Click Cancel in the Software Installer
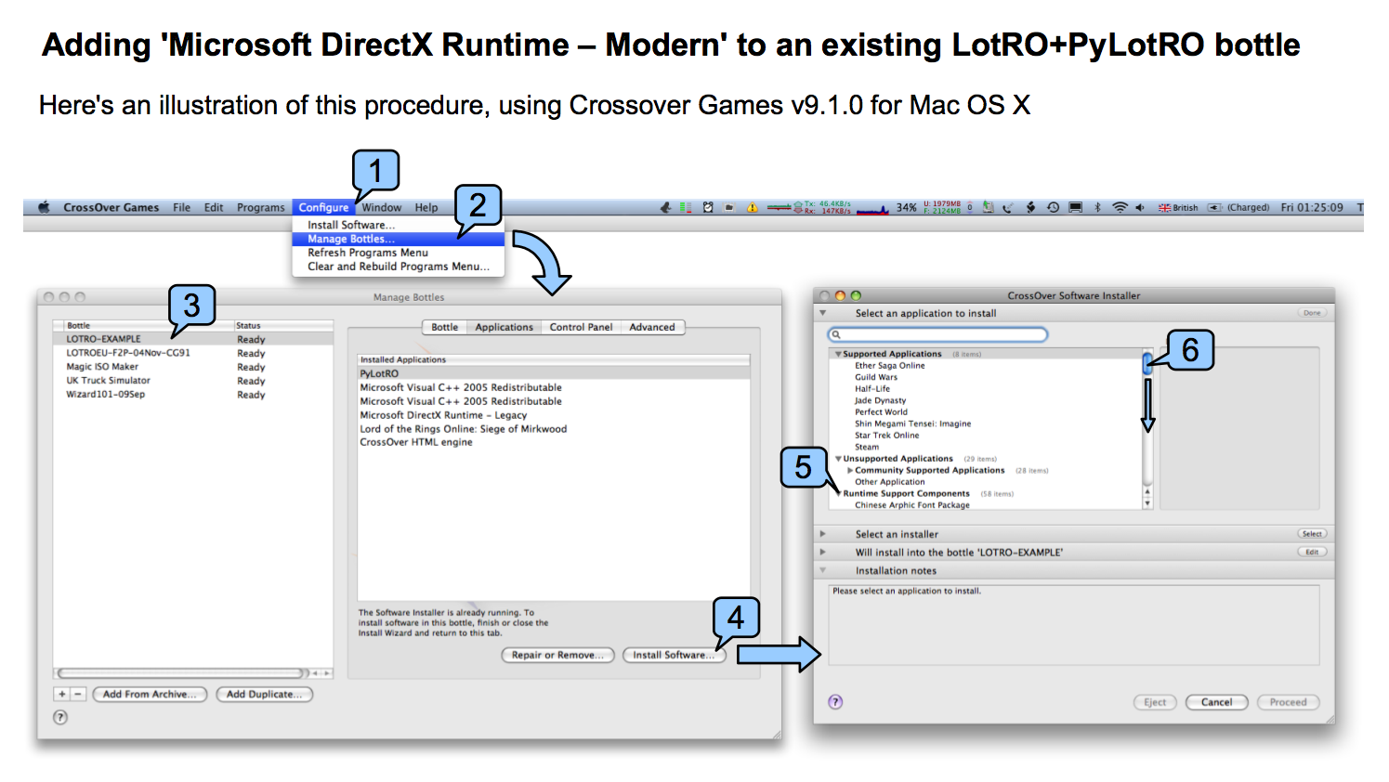The height and width of the screenshot is (782, 1389). tap(1216, 702)
